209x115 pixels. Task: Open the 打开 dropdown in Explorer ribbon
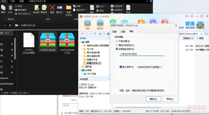pos(101,7)
